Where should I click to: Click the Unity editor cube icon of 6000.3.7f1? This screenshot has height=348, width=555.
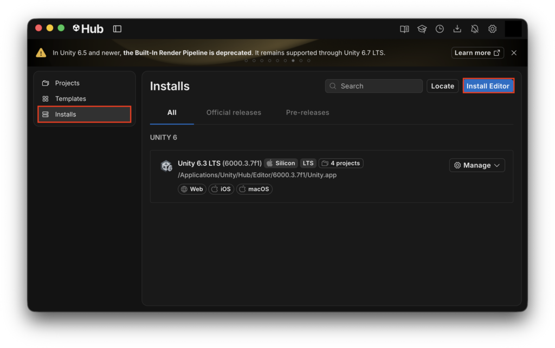coord(166,166)
